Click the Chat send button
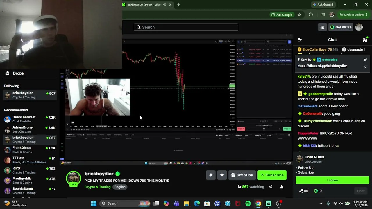The width and height of the screenshot is (372, 209). click(361, 191)
